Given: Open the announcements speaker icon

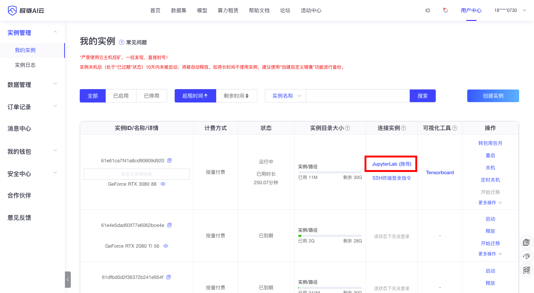Looking at the screenshot, I should tap(428, 10).
